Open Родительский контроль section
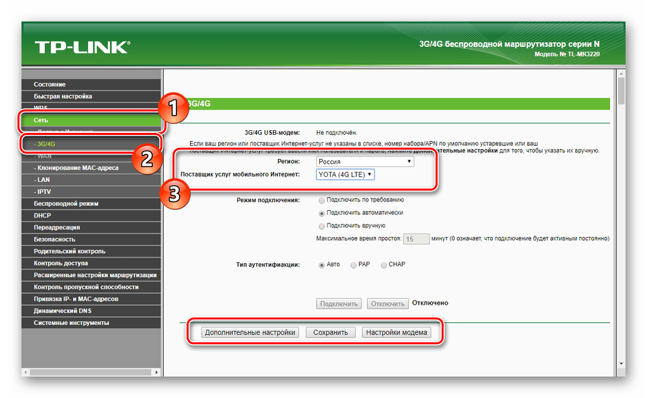647x398 pixels. [91, 251]
